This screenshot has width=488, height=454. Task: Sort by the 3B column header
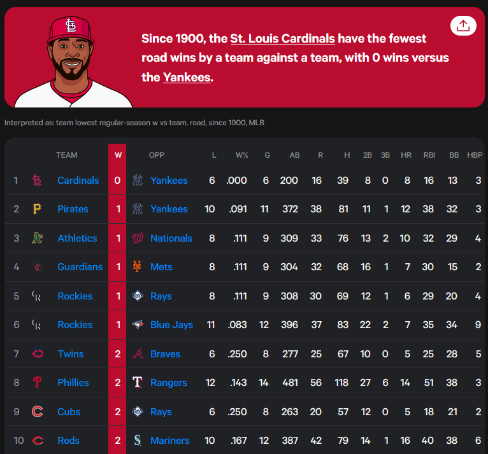pyautogui.click(x=385, y=155)
